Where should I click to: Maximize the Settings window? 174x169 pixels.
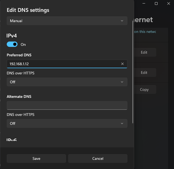point(156,4)
